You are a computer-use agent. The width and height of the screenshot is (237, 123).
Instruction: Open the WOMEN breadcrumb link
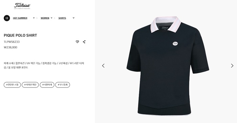click(45, 18)
